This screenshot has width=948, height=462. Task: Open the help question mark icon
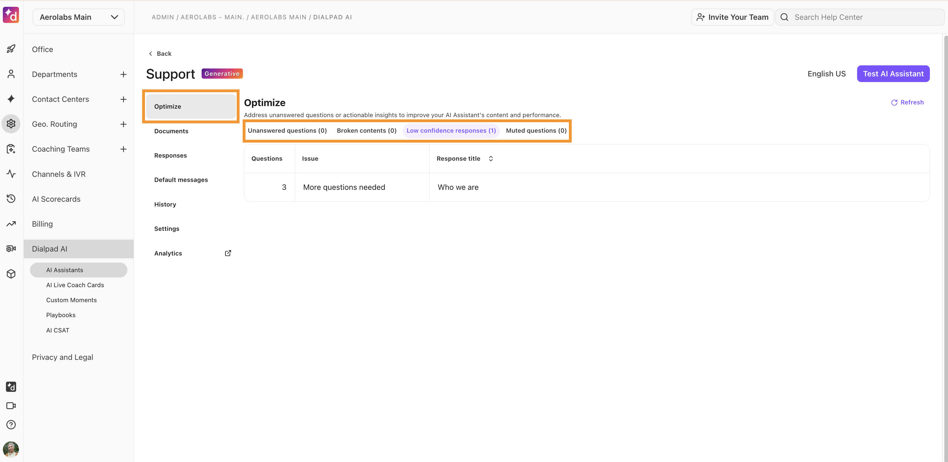click(11, 424)
